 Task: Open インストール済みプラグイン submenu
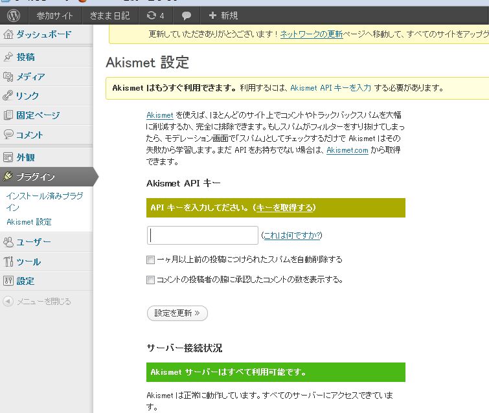45,201
